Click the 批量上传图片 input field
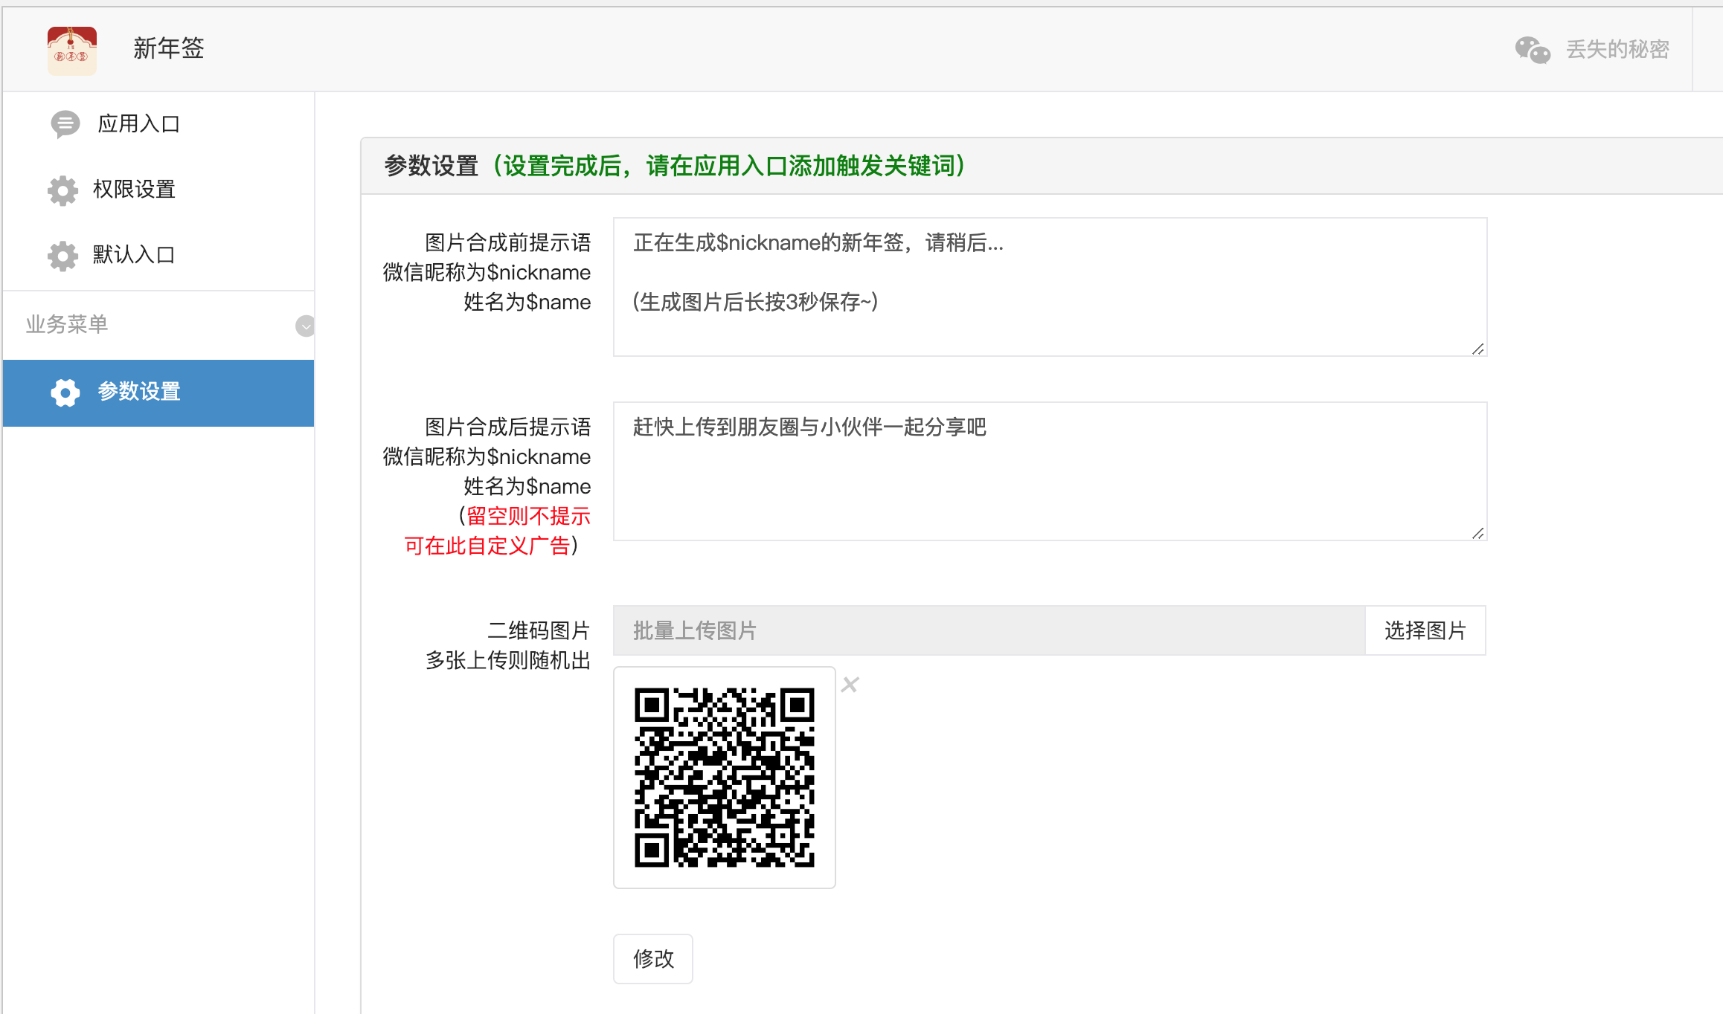Image resolution: width=1723 pixels, height=1014 pixels. (x=989, y=630)
